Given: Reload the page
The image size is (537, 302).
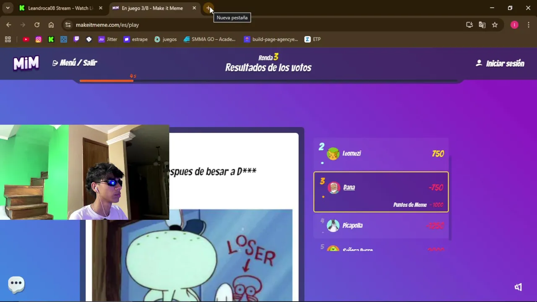Looking at the screenshot, I should (37, 25).
